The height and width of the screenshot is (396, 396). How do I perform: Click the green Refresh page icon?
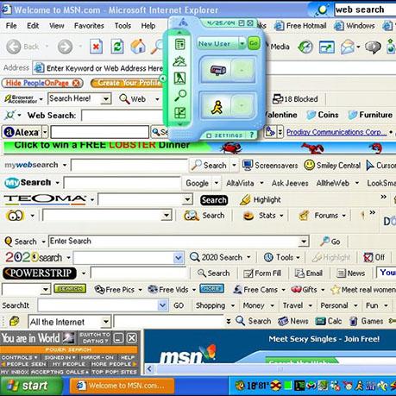point(117,47)
